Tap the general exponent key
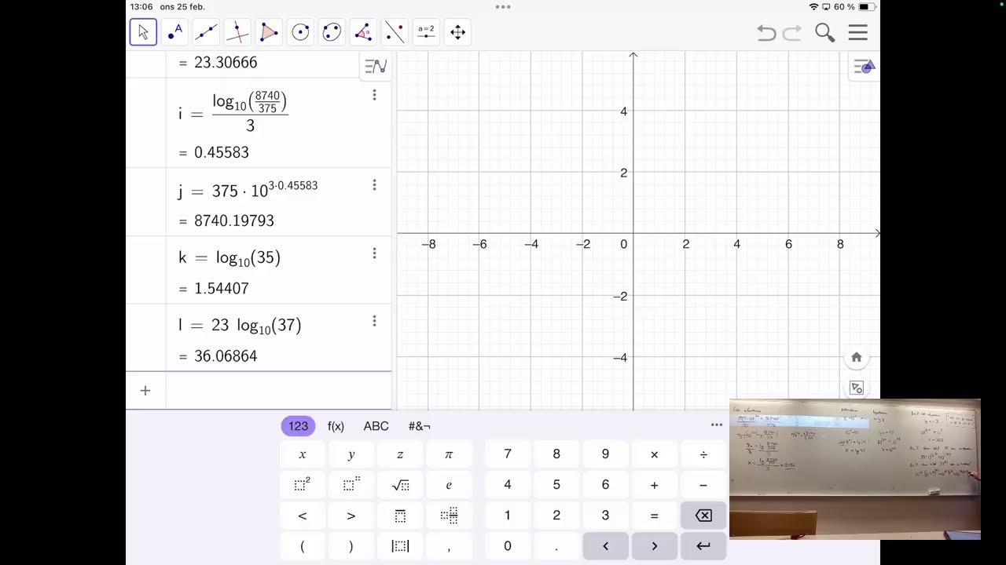Viewport: 1006px width, 565px height. (351, 485)
